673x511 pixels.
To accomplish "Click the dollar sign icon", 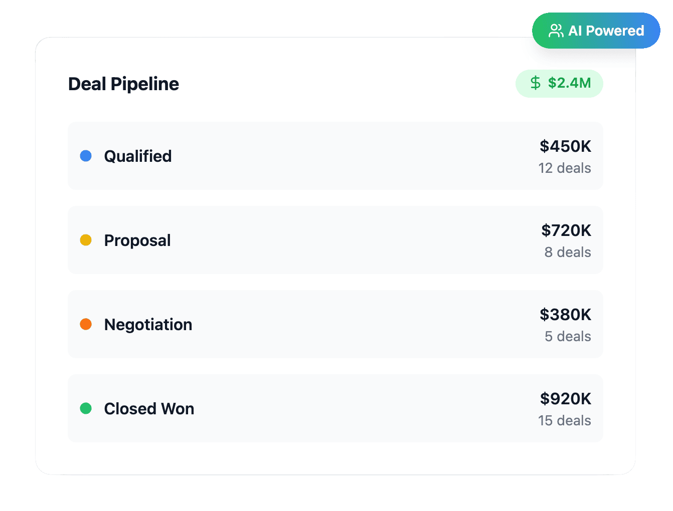I will tap(536, 83).
